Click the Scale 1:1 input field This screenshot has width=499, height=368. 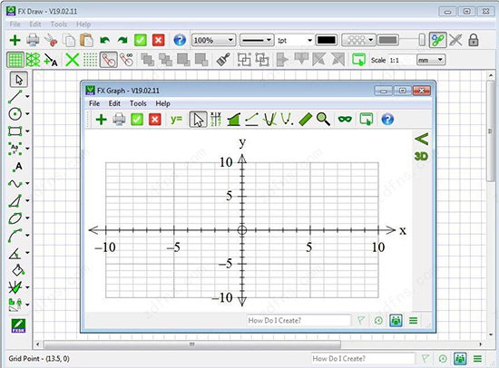402,60
